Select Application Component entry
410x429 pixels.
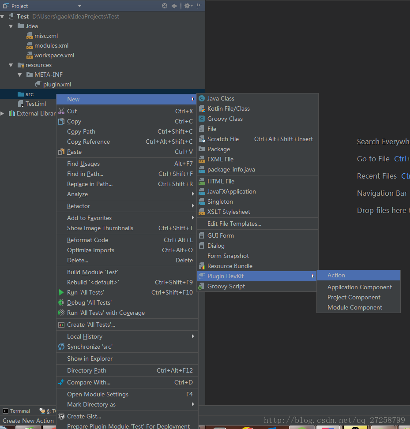pyautogui.click(x=358, y=287)
